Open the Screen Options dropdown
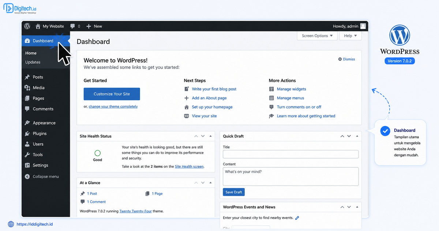The width and height of the screenshot is (439, 231). pos(317,36)
